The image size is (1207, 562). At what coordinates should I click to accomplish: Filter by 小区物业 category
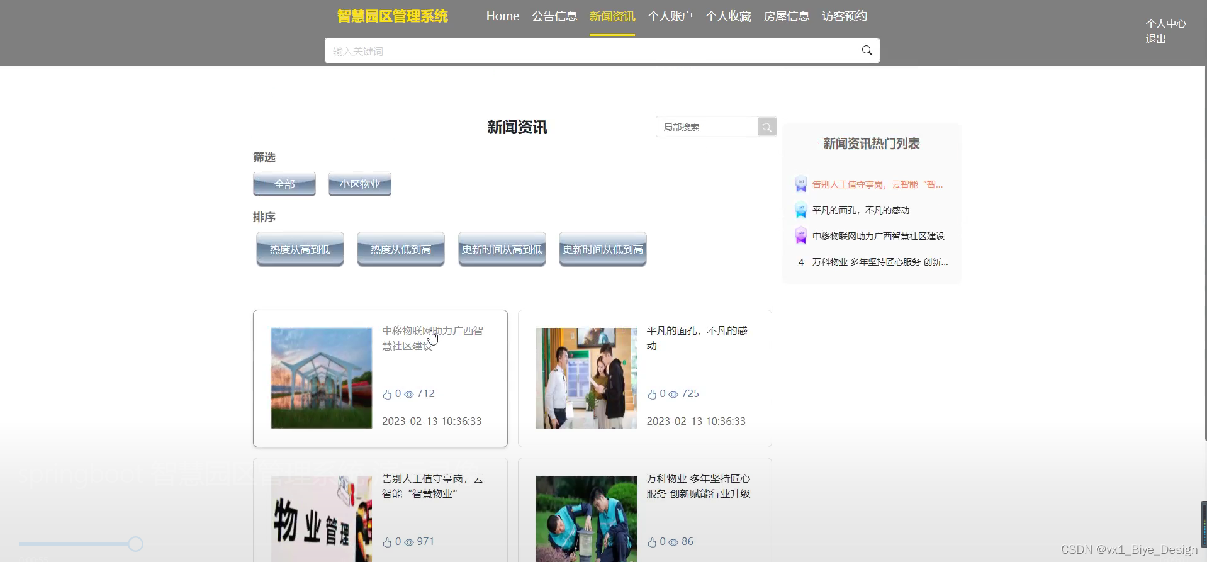[x=360, y=184]
